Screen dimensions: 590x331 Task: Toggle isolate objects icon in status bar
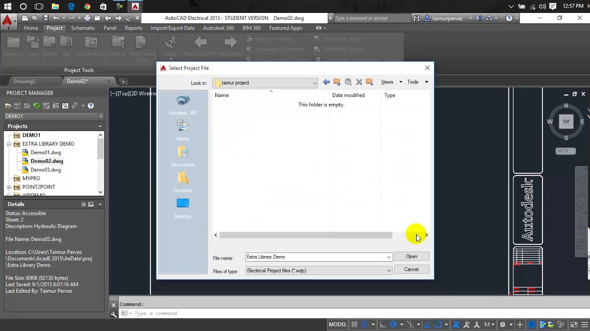560,325
